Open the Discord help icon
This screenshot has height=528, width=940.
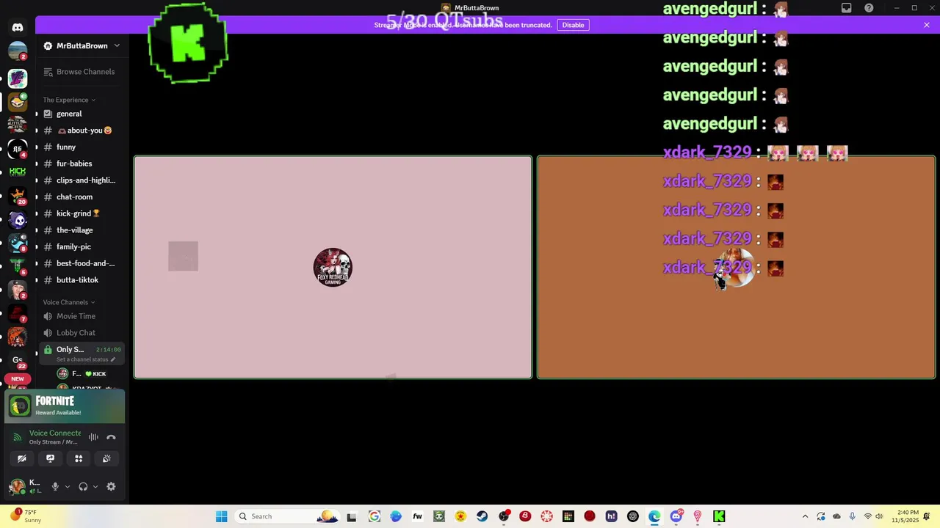(869, 8)
